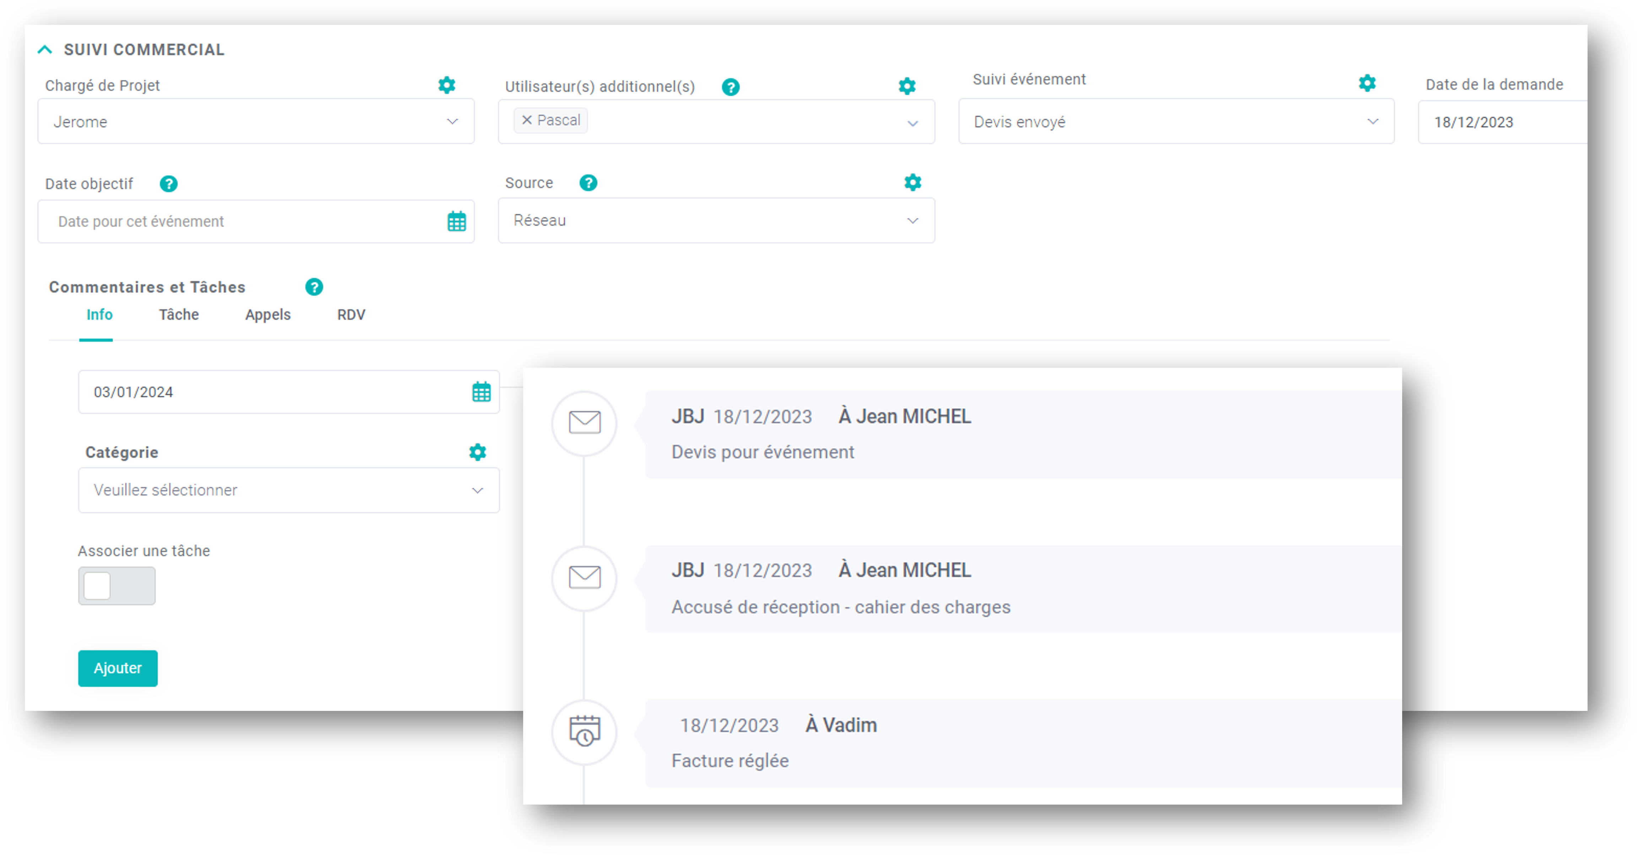Open settings gear for Utilisateur(s) additionnel(s)

(x=907, y=86)
